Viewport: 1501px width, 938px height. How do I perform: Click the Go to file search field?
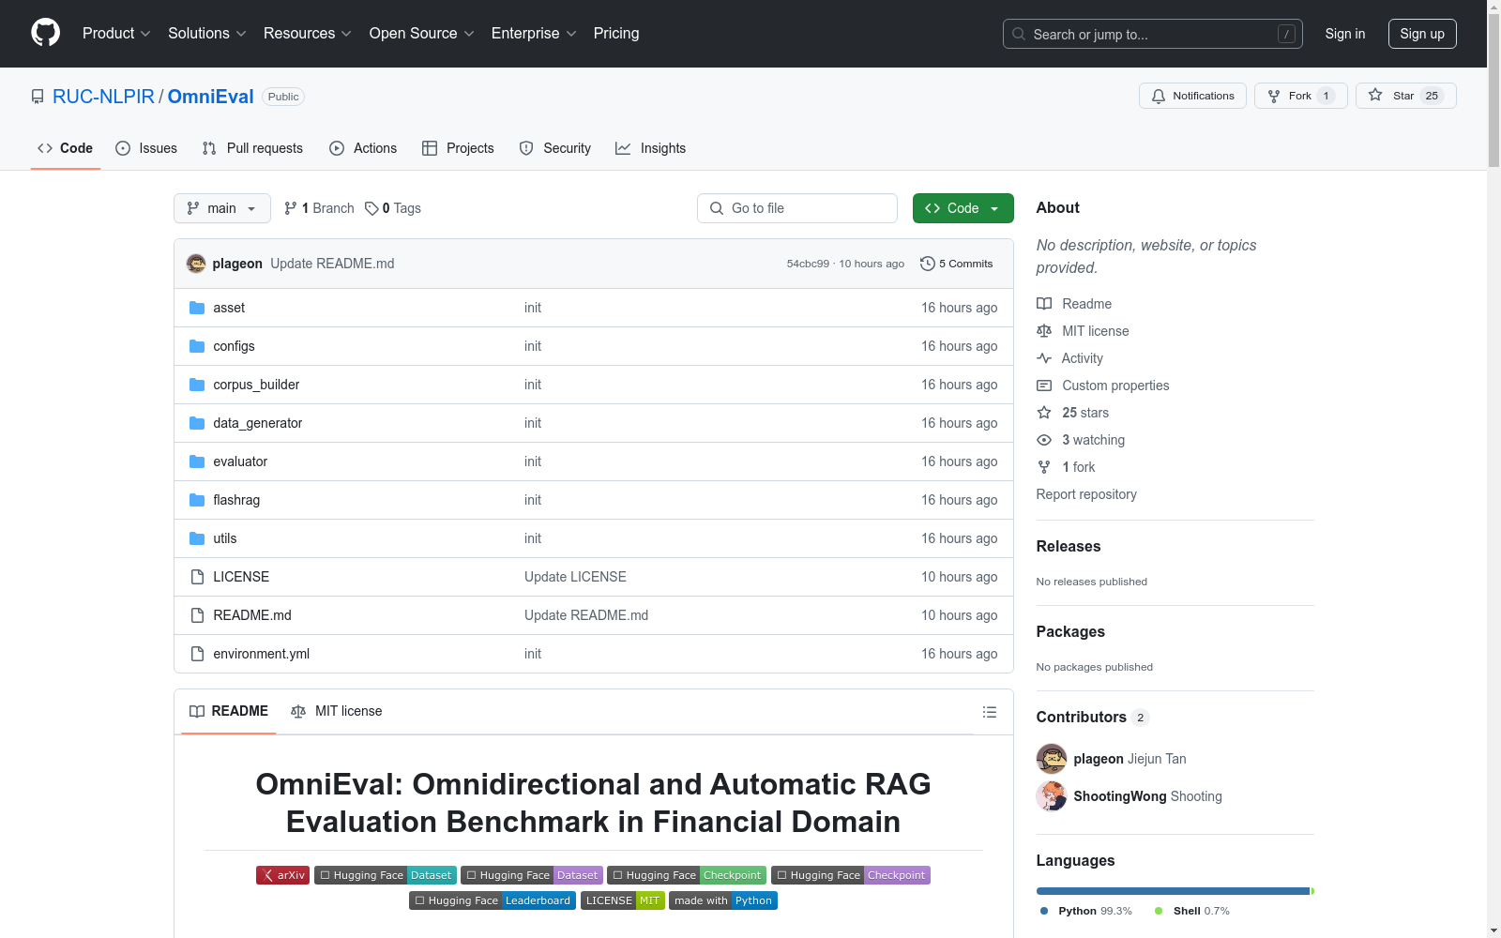coord(797,208)
